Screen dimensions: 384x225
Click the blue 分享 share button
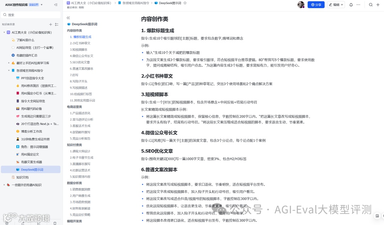(316, 5)
